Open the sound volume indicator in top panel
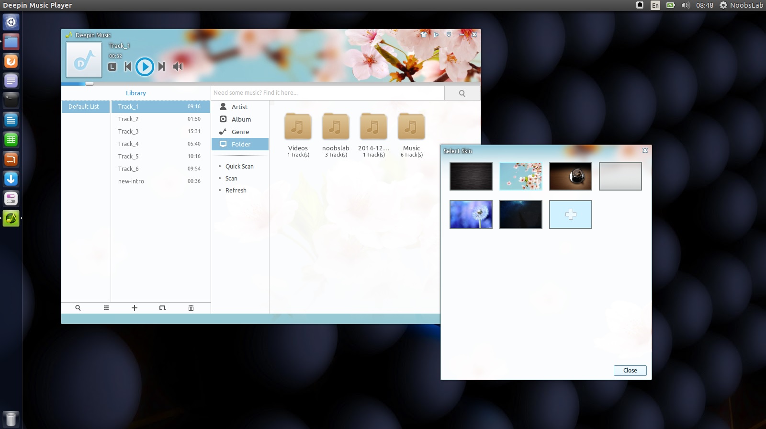This screenshot has height=429, width=766. [x=686, y=5]
